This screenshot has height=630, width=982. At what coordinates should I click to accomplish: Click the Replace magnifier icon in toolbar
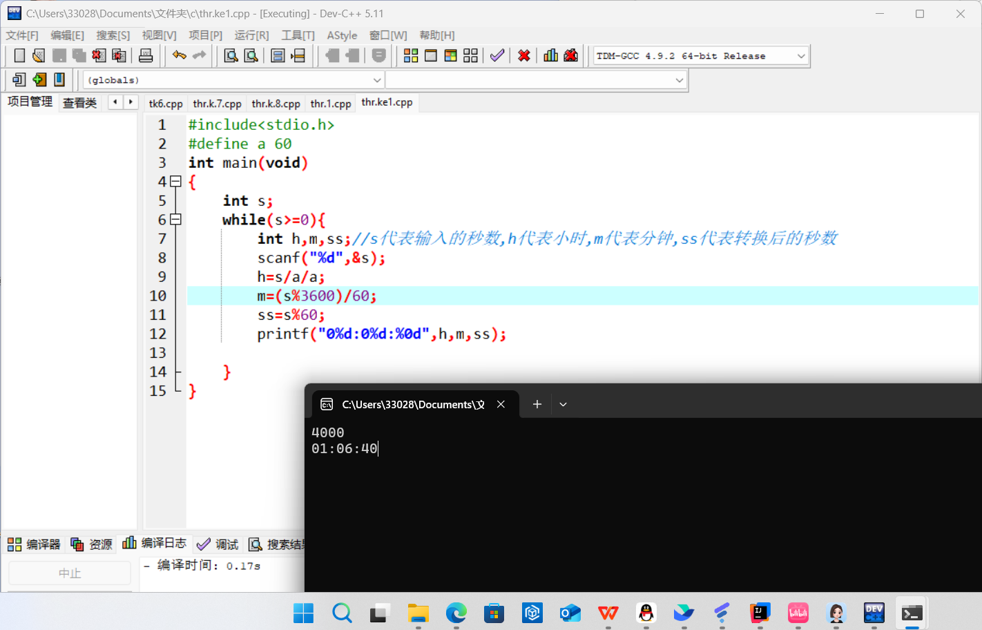(251, 56)
